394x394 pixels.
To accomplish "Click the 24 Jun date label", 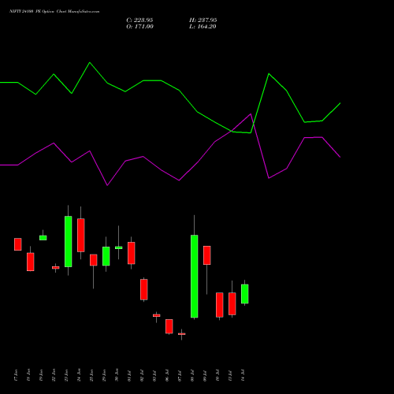I will point(79,375).
